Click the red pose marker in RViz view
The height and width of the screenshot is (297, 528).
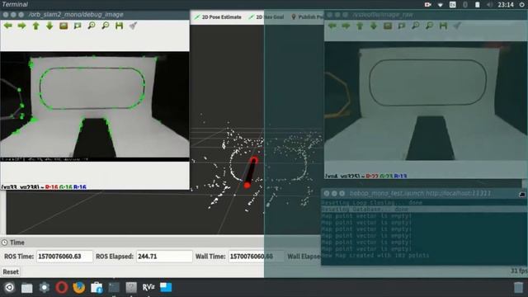click(251, 172)
